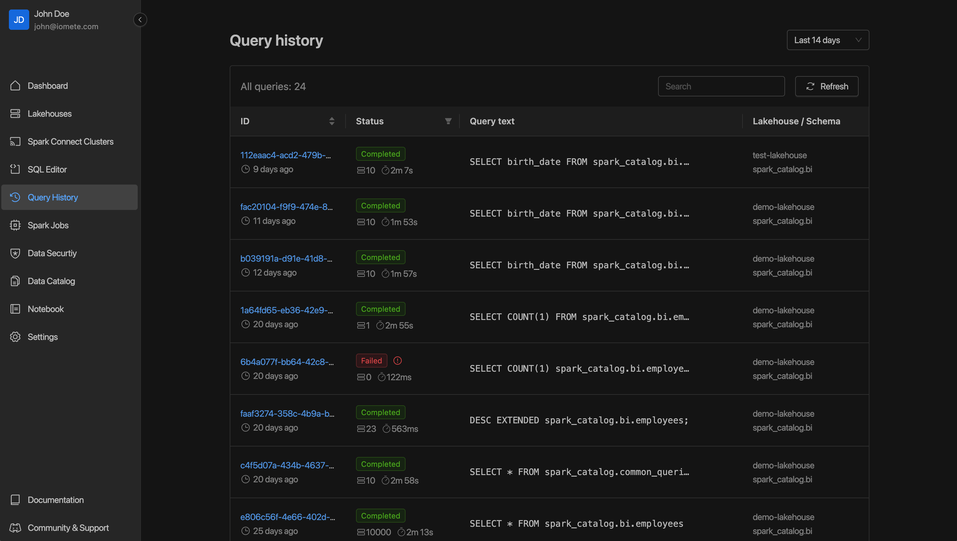957x541 pixels.
Task: Click the Documentation book icon
Action: coord(15,500)
